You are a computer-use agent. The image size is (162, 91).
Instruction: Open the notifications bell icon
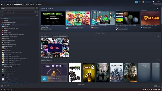pos(140,2)
